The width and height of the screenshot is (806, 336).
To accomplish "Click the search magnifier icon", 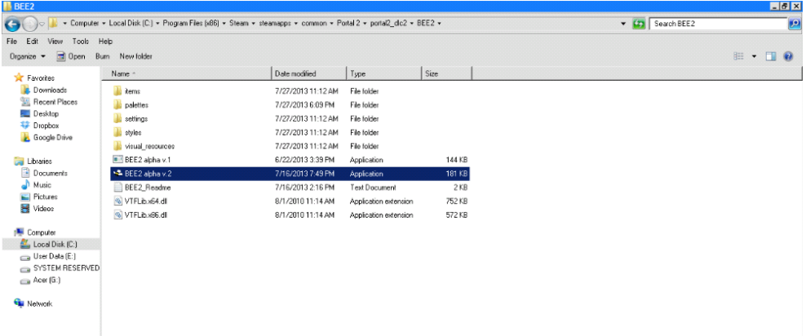I will (x=795, y=24).
